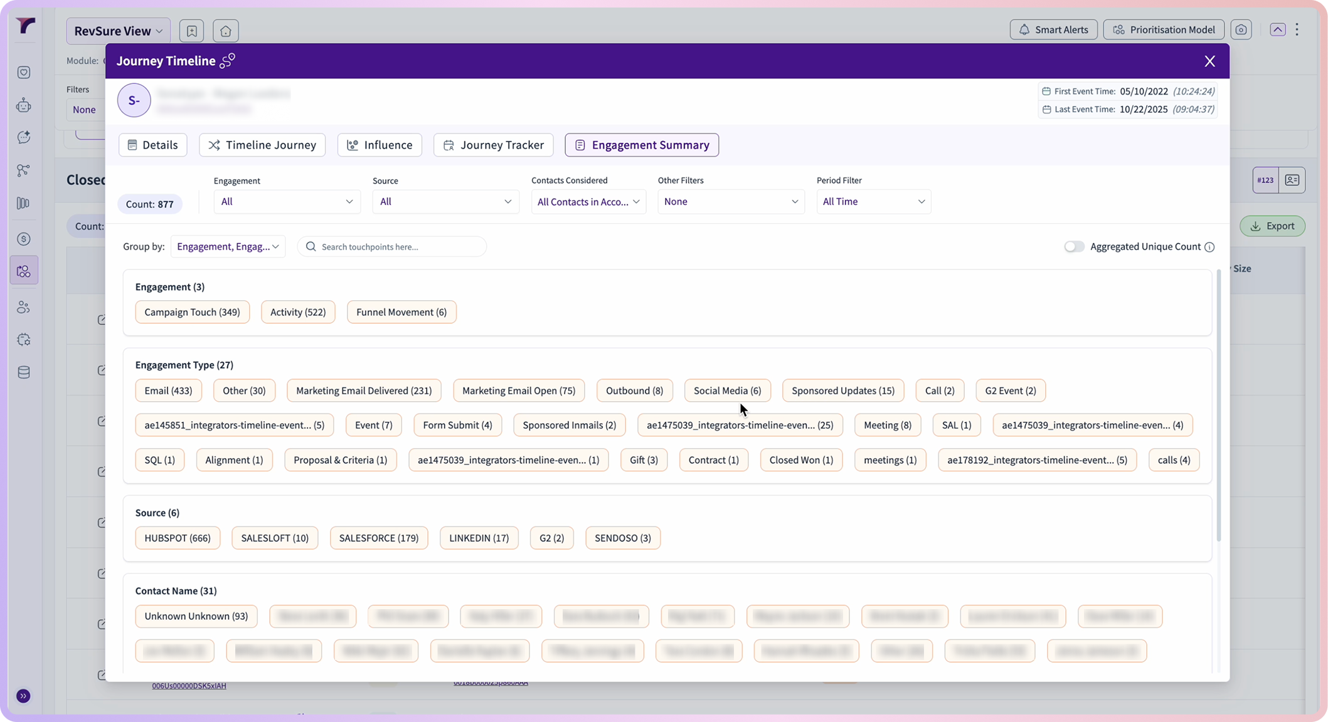
Task: Click the Smart Alerts button
Action: [1053, 29]
